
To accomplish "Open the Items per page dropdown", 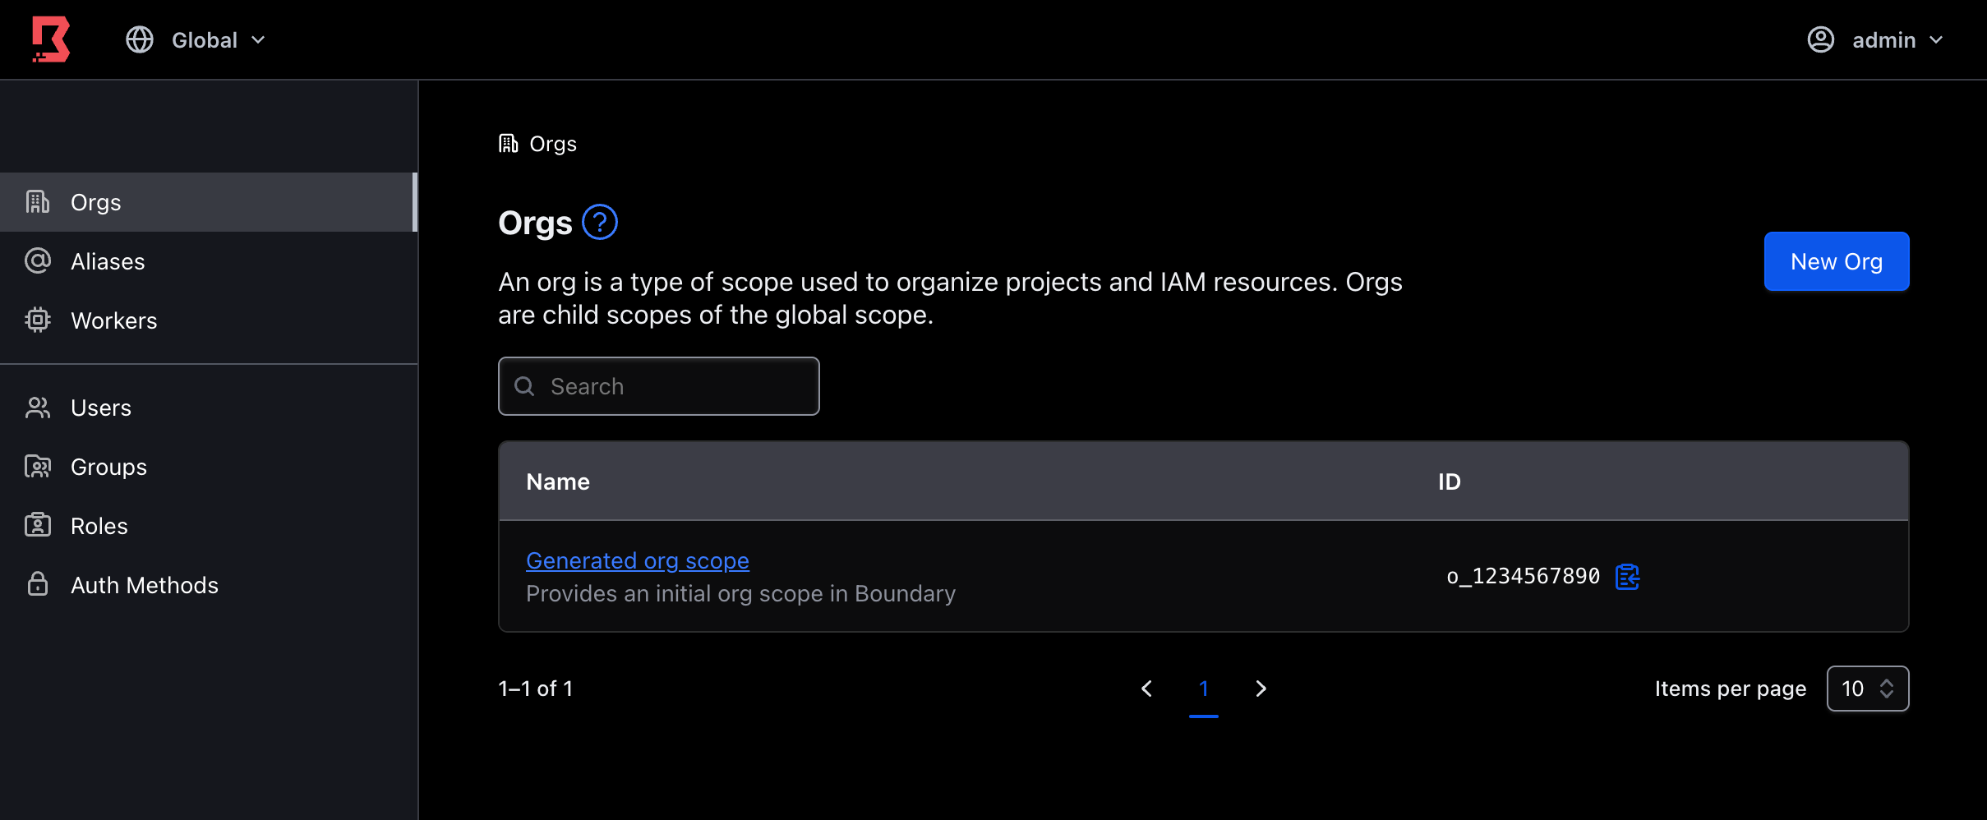I will pyautogui.click(x=1868, y=689).
